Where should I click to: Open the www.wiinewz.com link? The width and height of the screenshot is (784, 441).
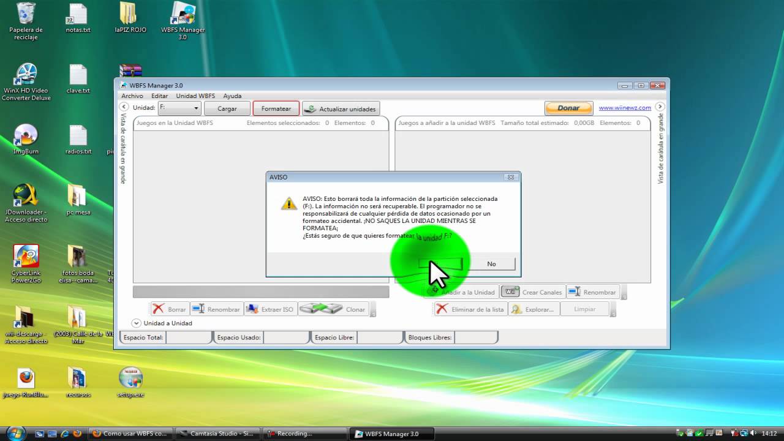(x=625, y=108)
